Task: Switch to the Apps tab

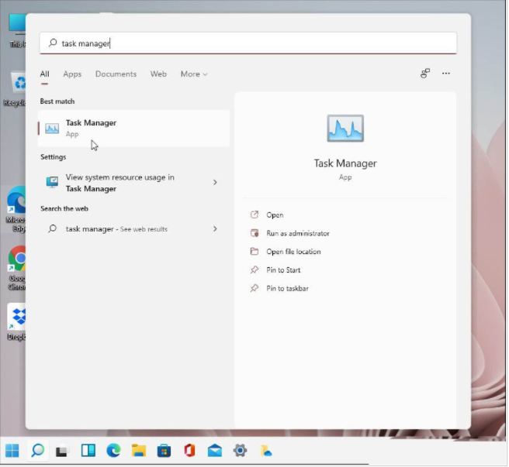Action: click(x=72, y=74)
